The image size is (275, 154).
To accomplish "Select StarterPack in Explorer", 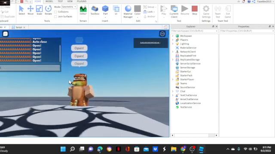I will coord(186,75).
